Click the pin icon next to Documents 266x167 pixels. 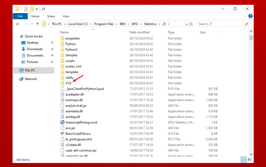point(52,55)
